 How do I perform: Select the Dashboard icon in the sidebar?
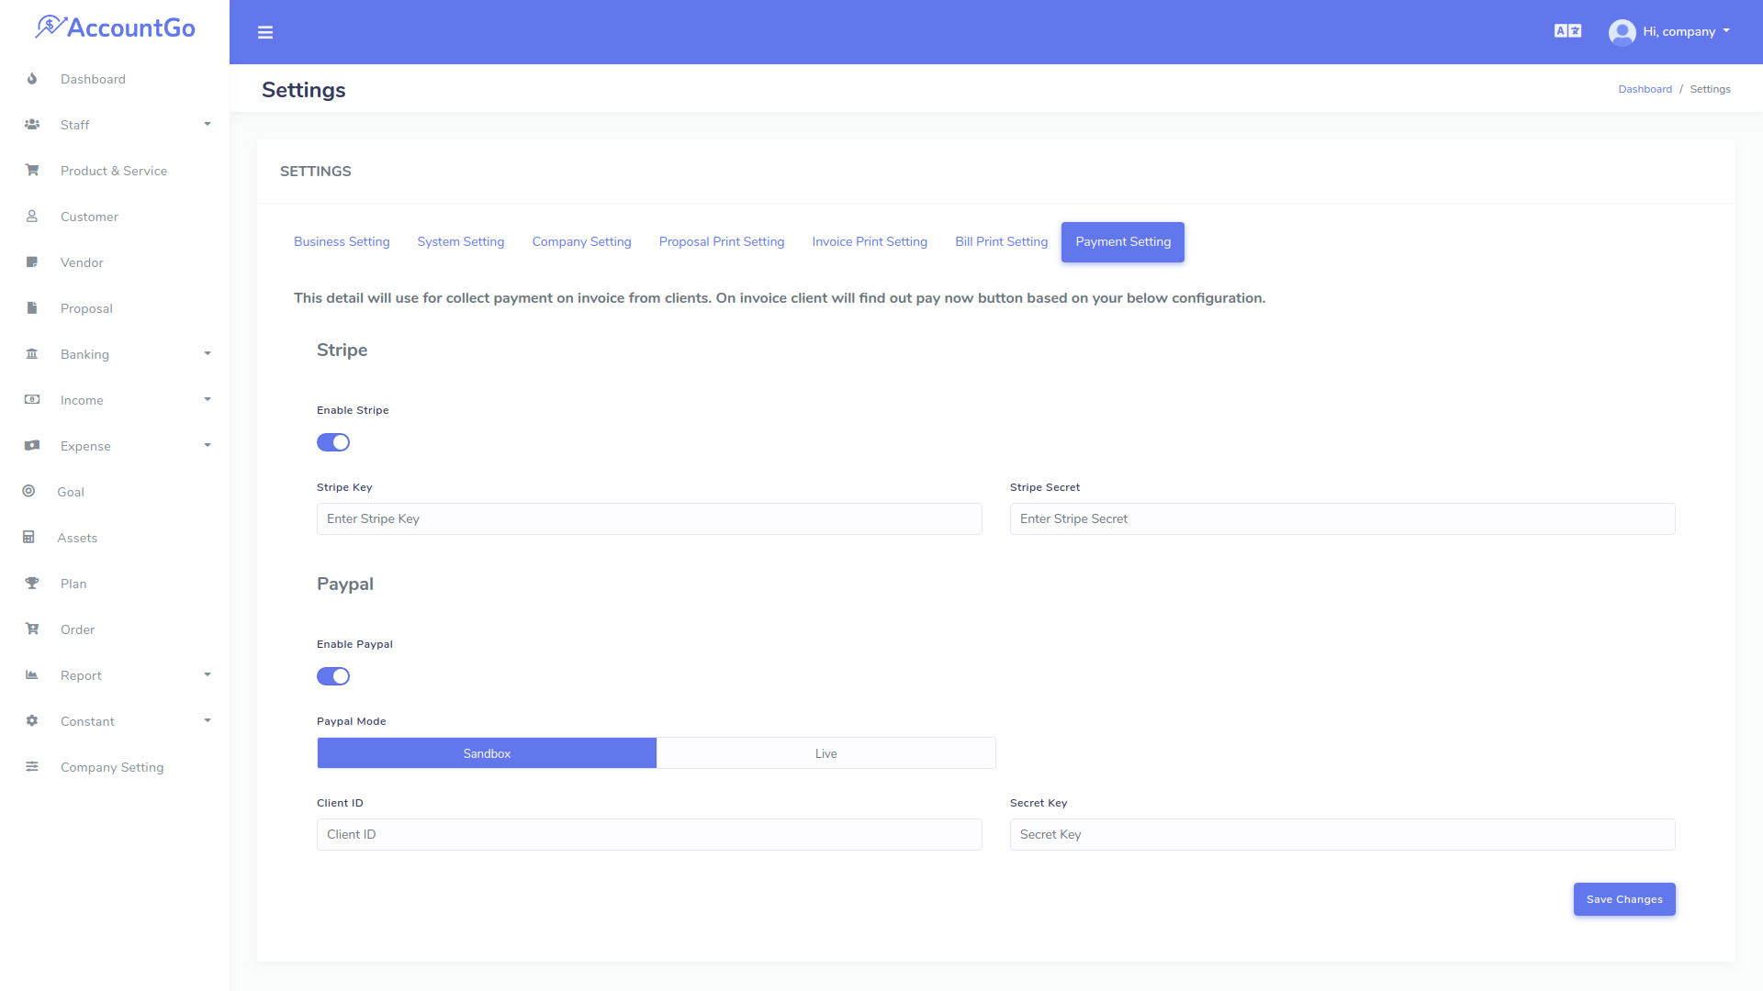click(32, 79)
